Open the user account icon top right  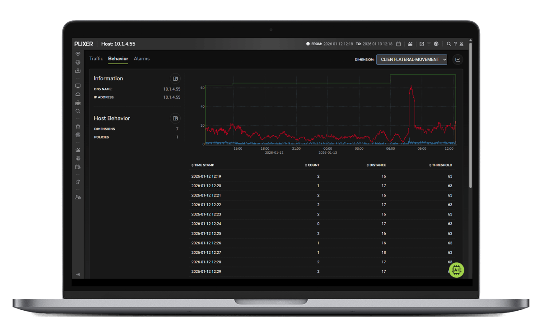point(461,44)
